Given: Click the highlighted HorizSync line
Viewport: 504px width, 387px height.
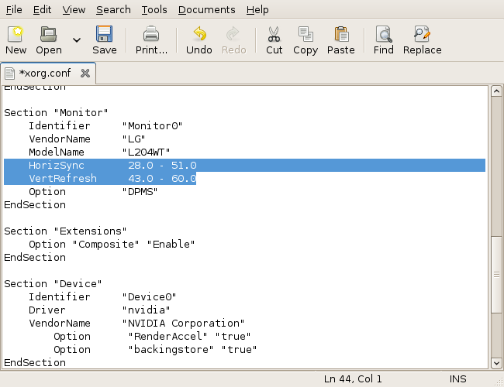Looking at the screenshot, I should point(244,166).
